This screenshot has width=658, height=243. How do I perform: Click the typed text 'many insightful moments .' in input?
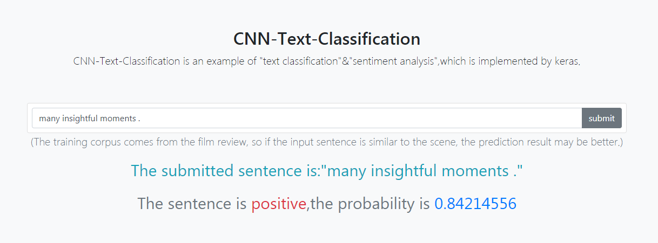pyautogui.click(x=90, y=119)
